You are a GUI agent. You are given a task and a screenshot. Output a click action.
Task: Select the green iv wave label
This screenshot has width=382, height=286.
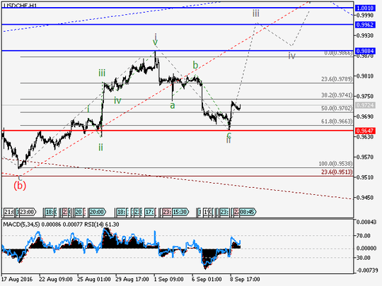[117, 100]
